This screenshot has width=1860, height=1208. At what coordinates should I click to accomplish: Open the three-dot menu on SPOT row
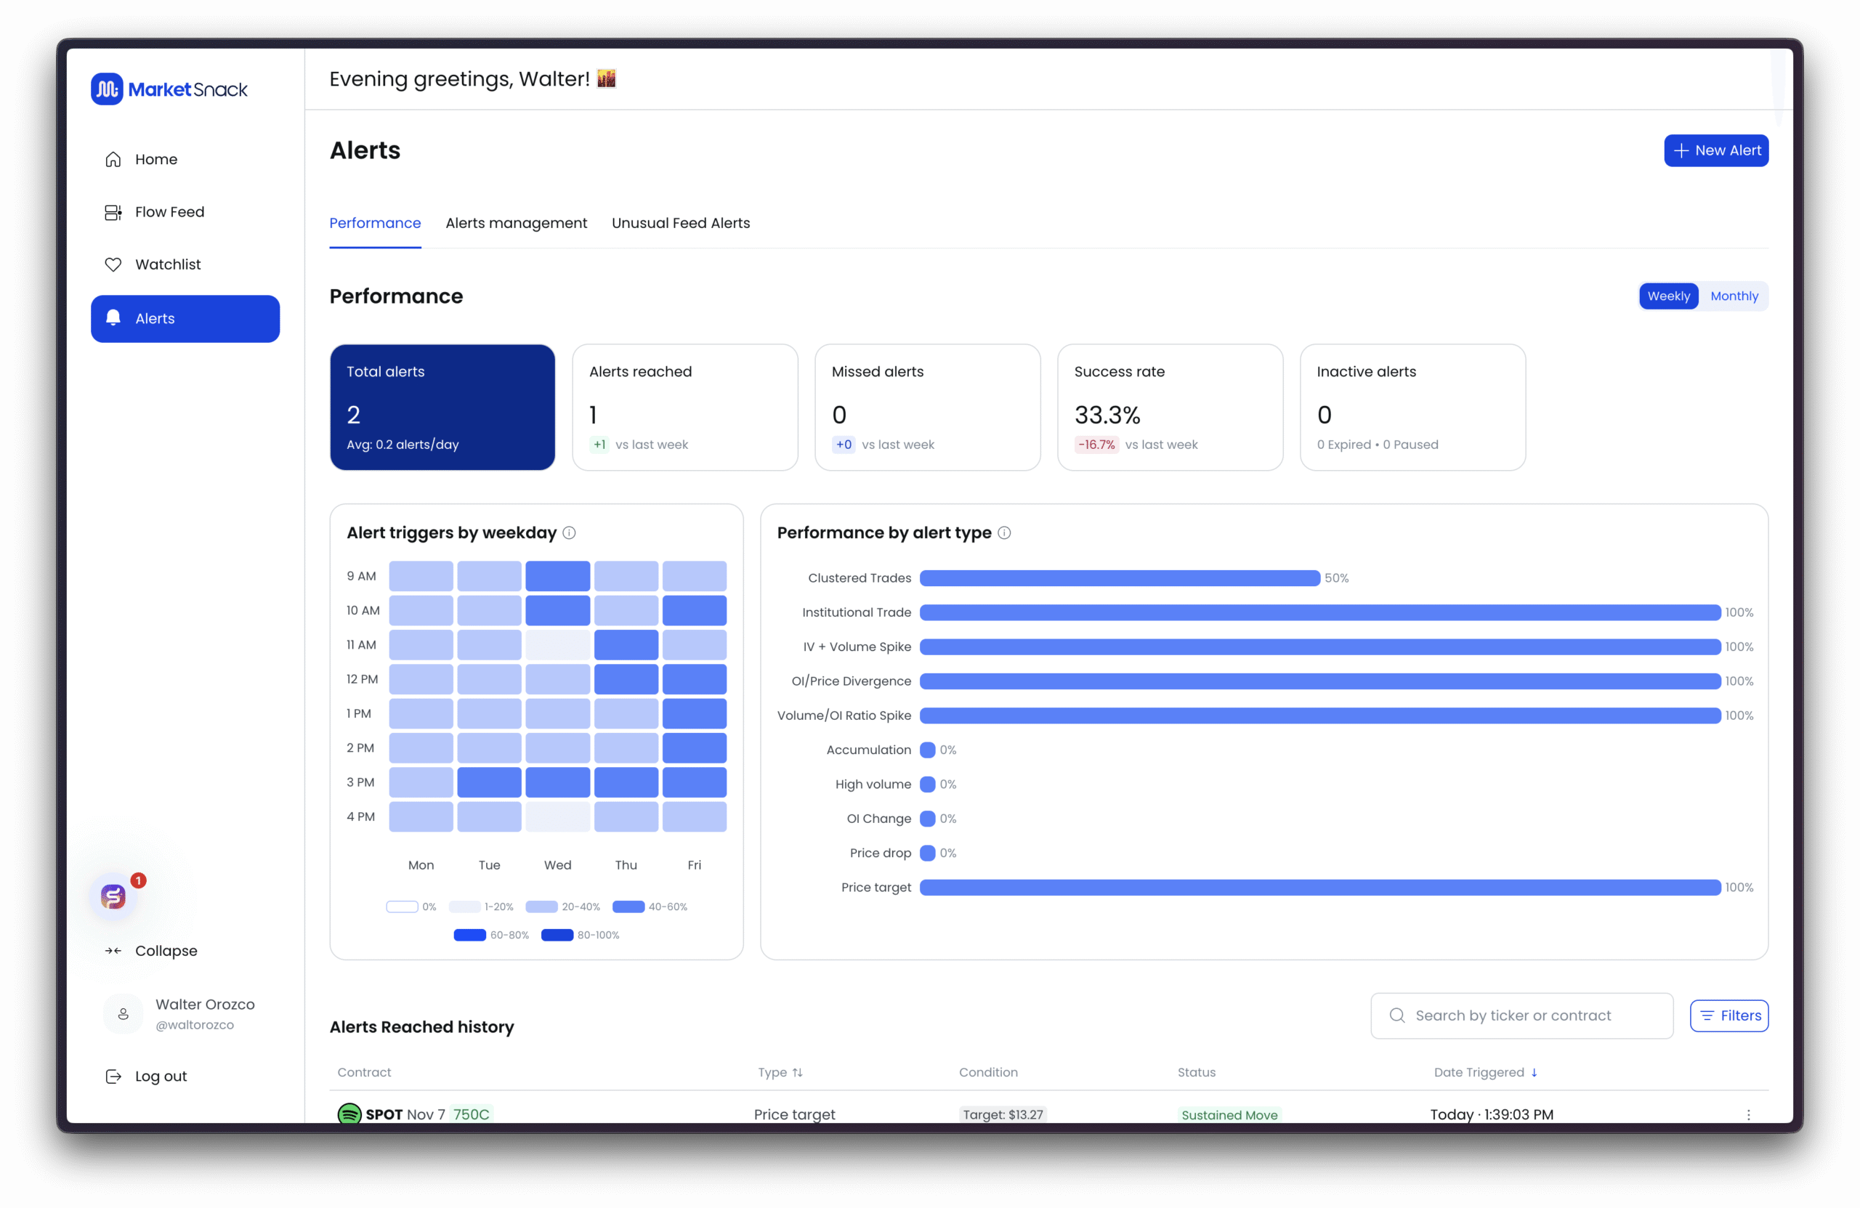pos(1748,1114)
